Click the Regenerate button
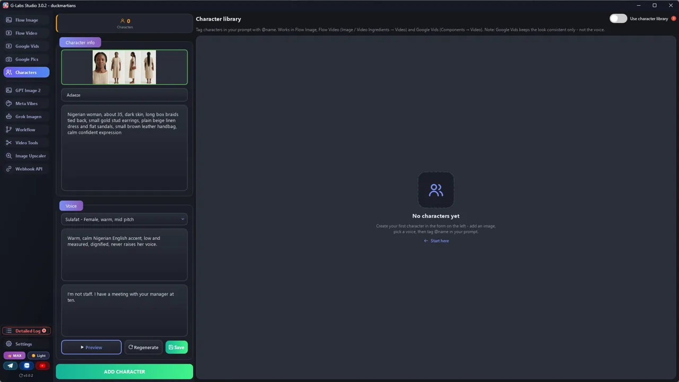 coord(143,348)
